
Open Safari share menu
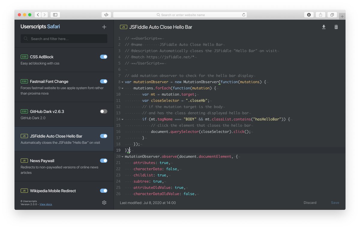point(320,15)
